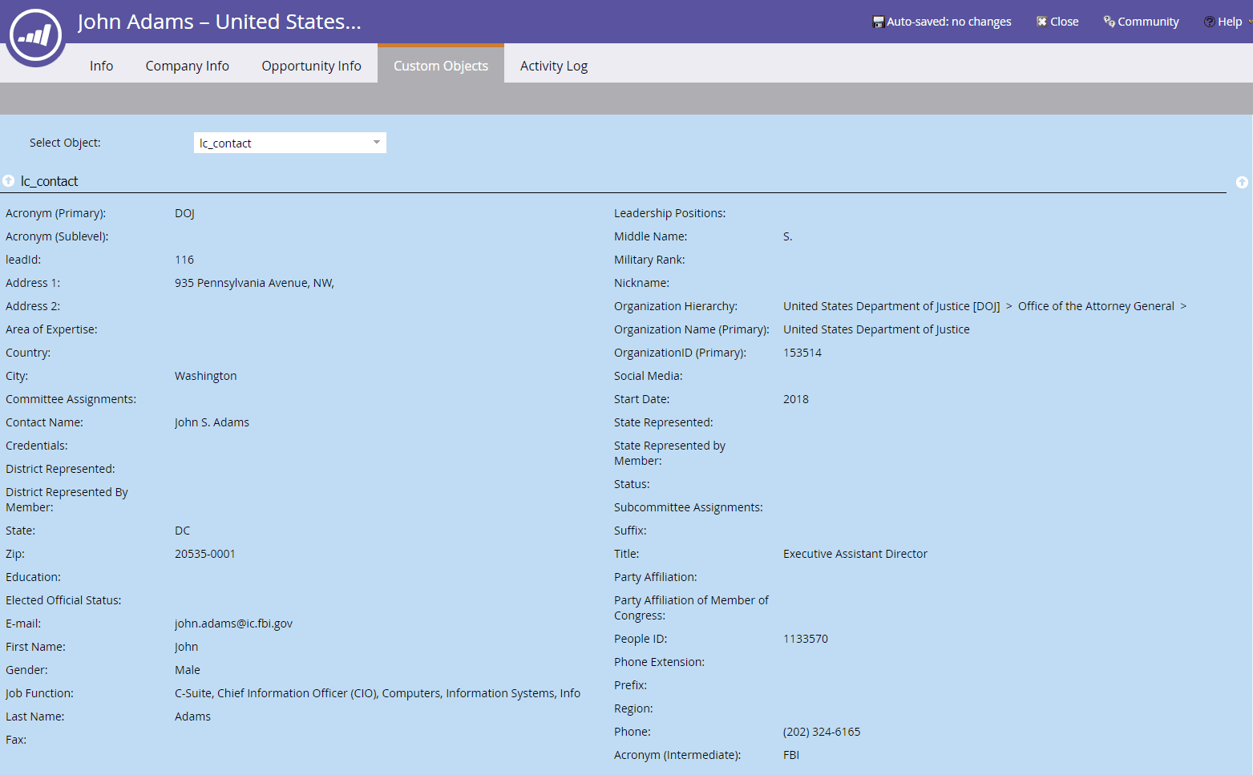The width and height of the screenshot is (1253, 775).
Task: Click the Auto-saved: no changes status
Action: pyautogui.click(x=949, y=22)
